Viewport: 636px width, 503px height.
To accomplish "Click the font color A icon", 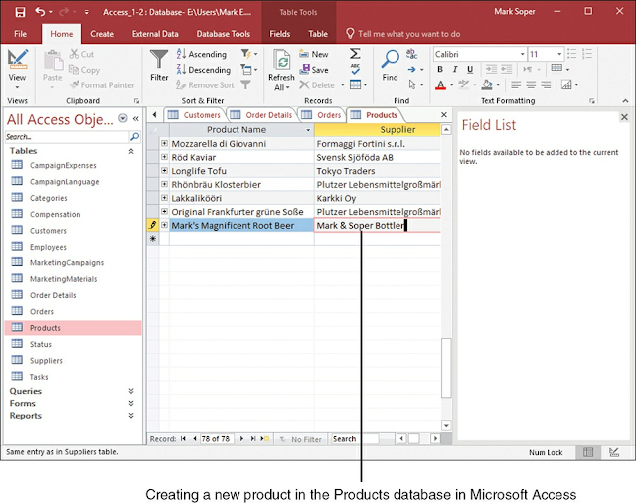I will coord(440,84).
